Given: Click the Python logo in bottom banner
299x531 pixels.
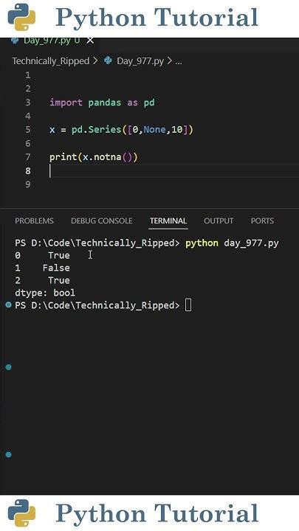Looking at the screenshot, I should [x=21, y=513].
